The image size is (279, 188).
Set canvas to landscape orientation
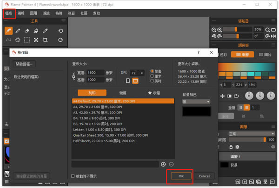pyautogui.click(x=135, y=81)
